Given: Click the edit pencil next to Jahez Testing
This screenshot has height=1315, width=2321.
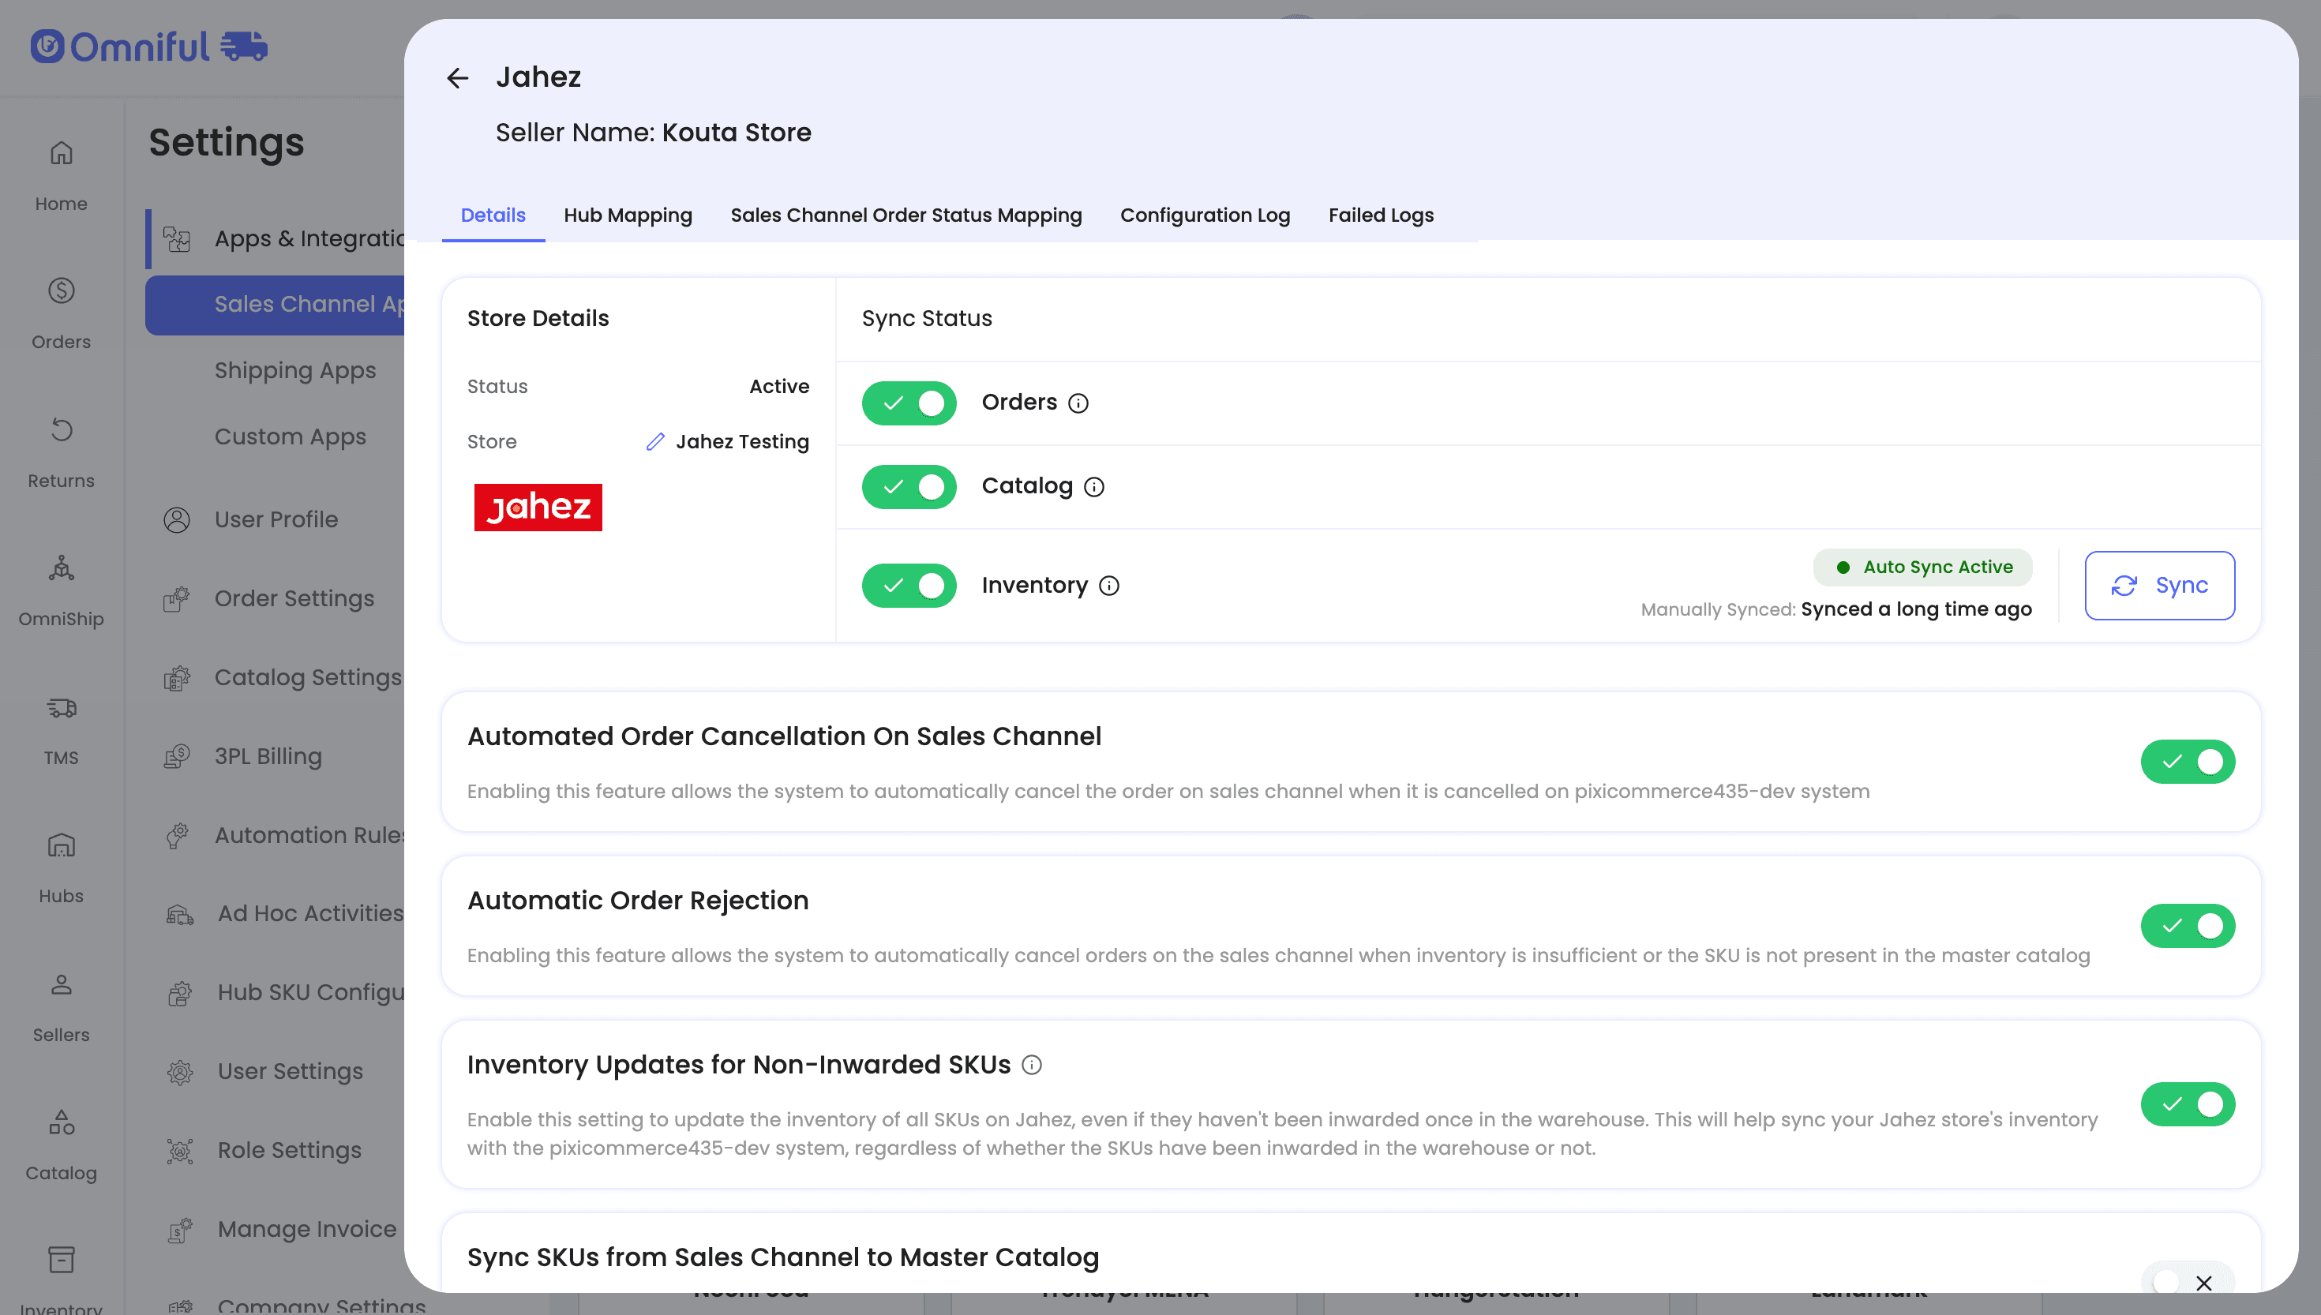Looking at the screenshot, I should (x=654, y=442).
